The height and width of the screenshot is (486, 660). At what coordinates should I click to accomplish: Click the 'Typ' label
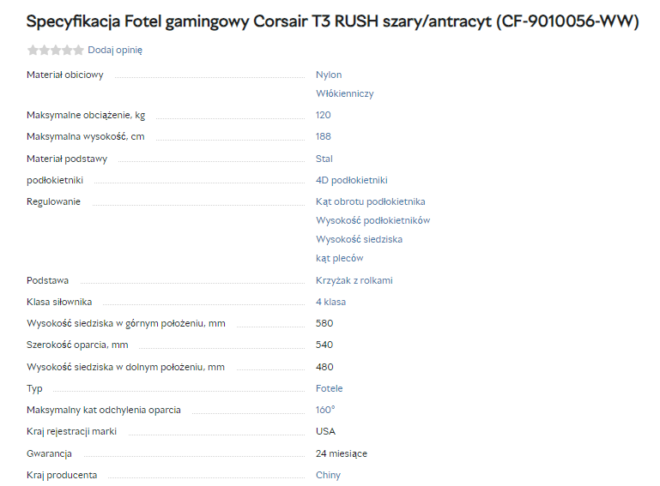(34, 388)
